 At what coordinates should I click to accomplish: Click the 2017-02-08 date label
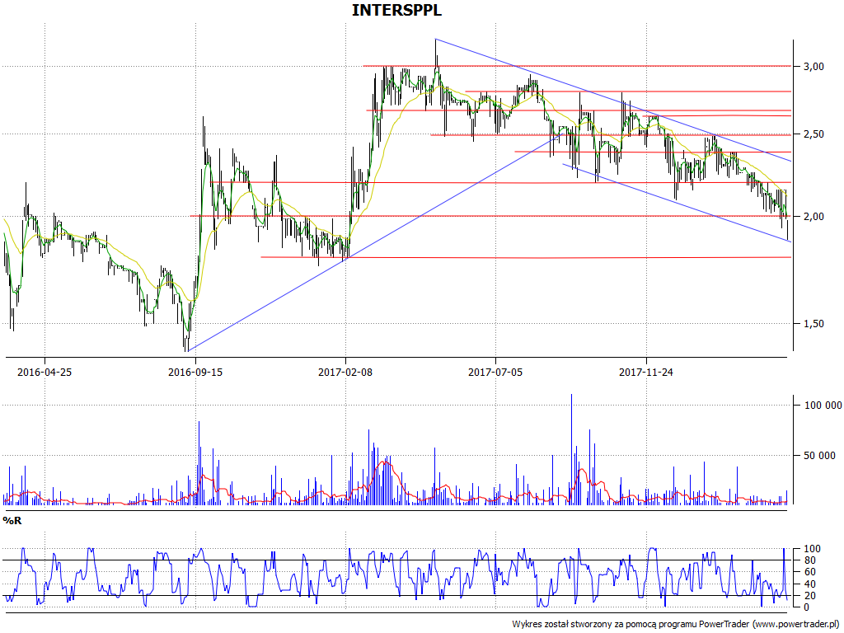[x=345, y=372]
